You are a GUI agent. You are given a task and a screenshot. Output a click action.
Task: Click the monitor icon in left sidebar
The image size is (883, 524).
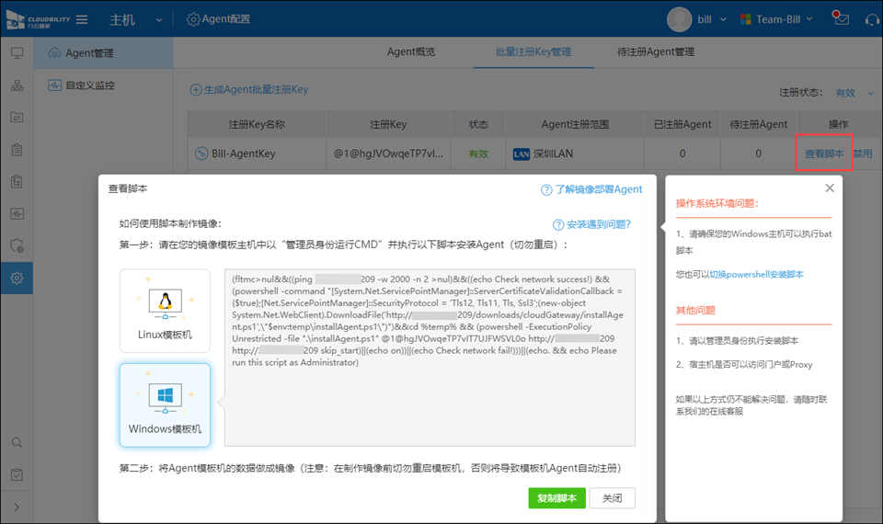tap(17, 53)
